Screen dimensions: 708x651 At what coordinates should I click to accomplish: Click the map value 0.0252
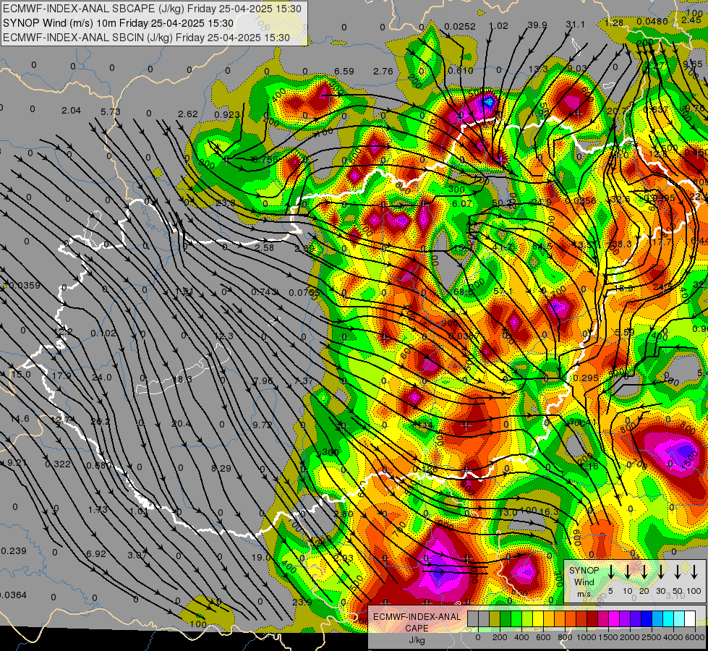point(460,27)
